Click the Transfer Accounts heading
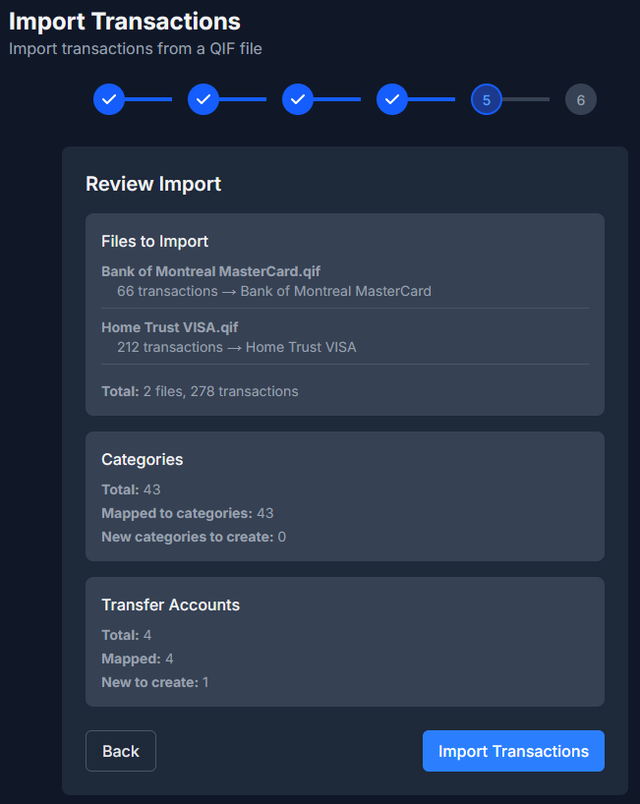 [x=170, y=605]
